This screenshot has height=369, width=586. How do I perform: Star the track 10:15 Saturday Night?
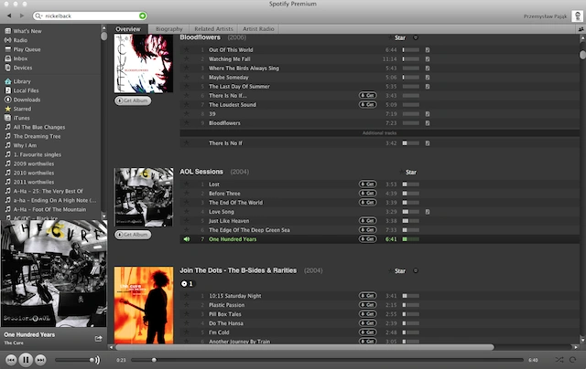pos(186,296)
